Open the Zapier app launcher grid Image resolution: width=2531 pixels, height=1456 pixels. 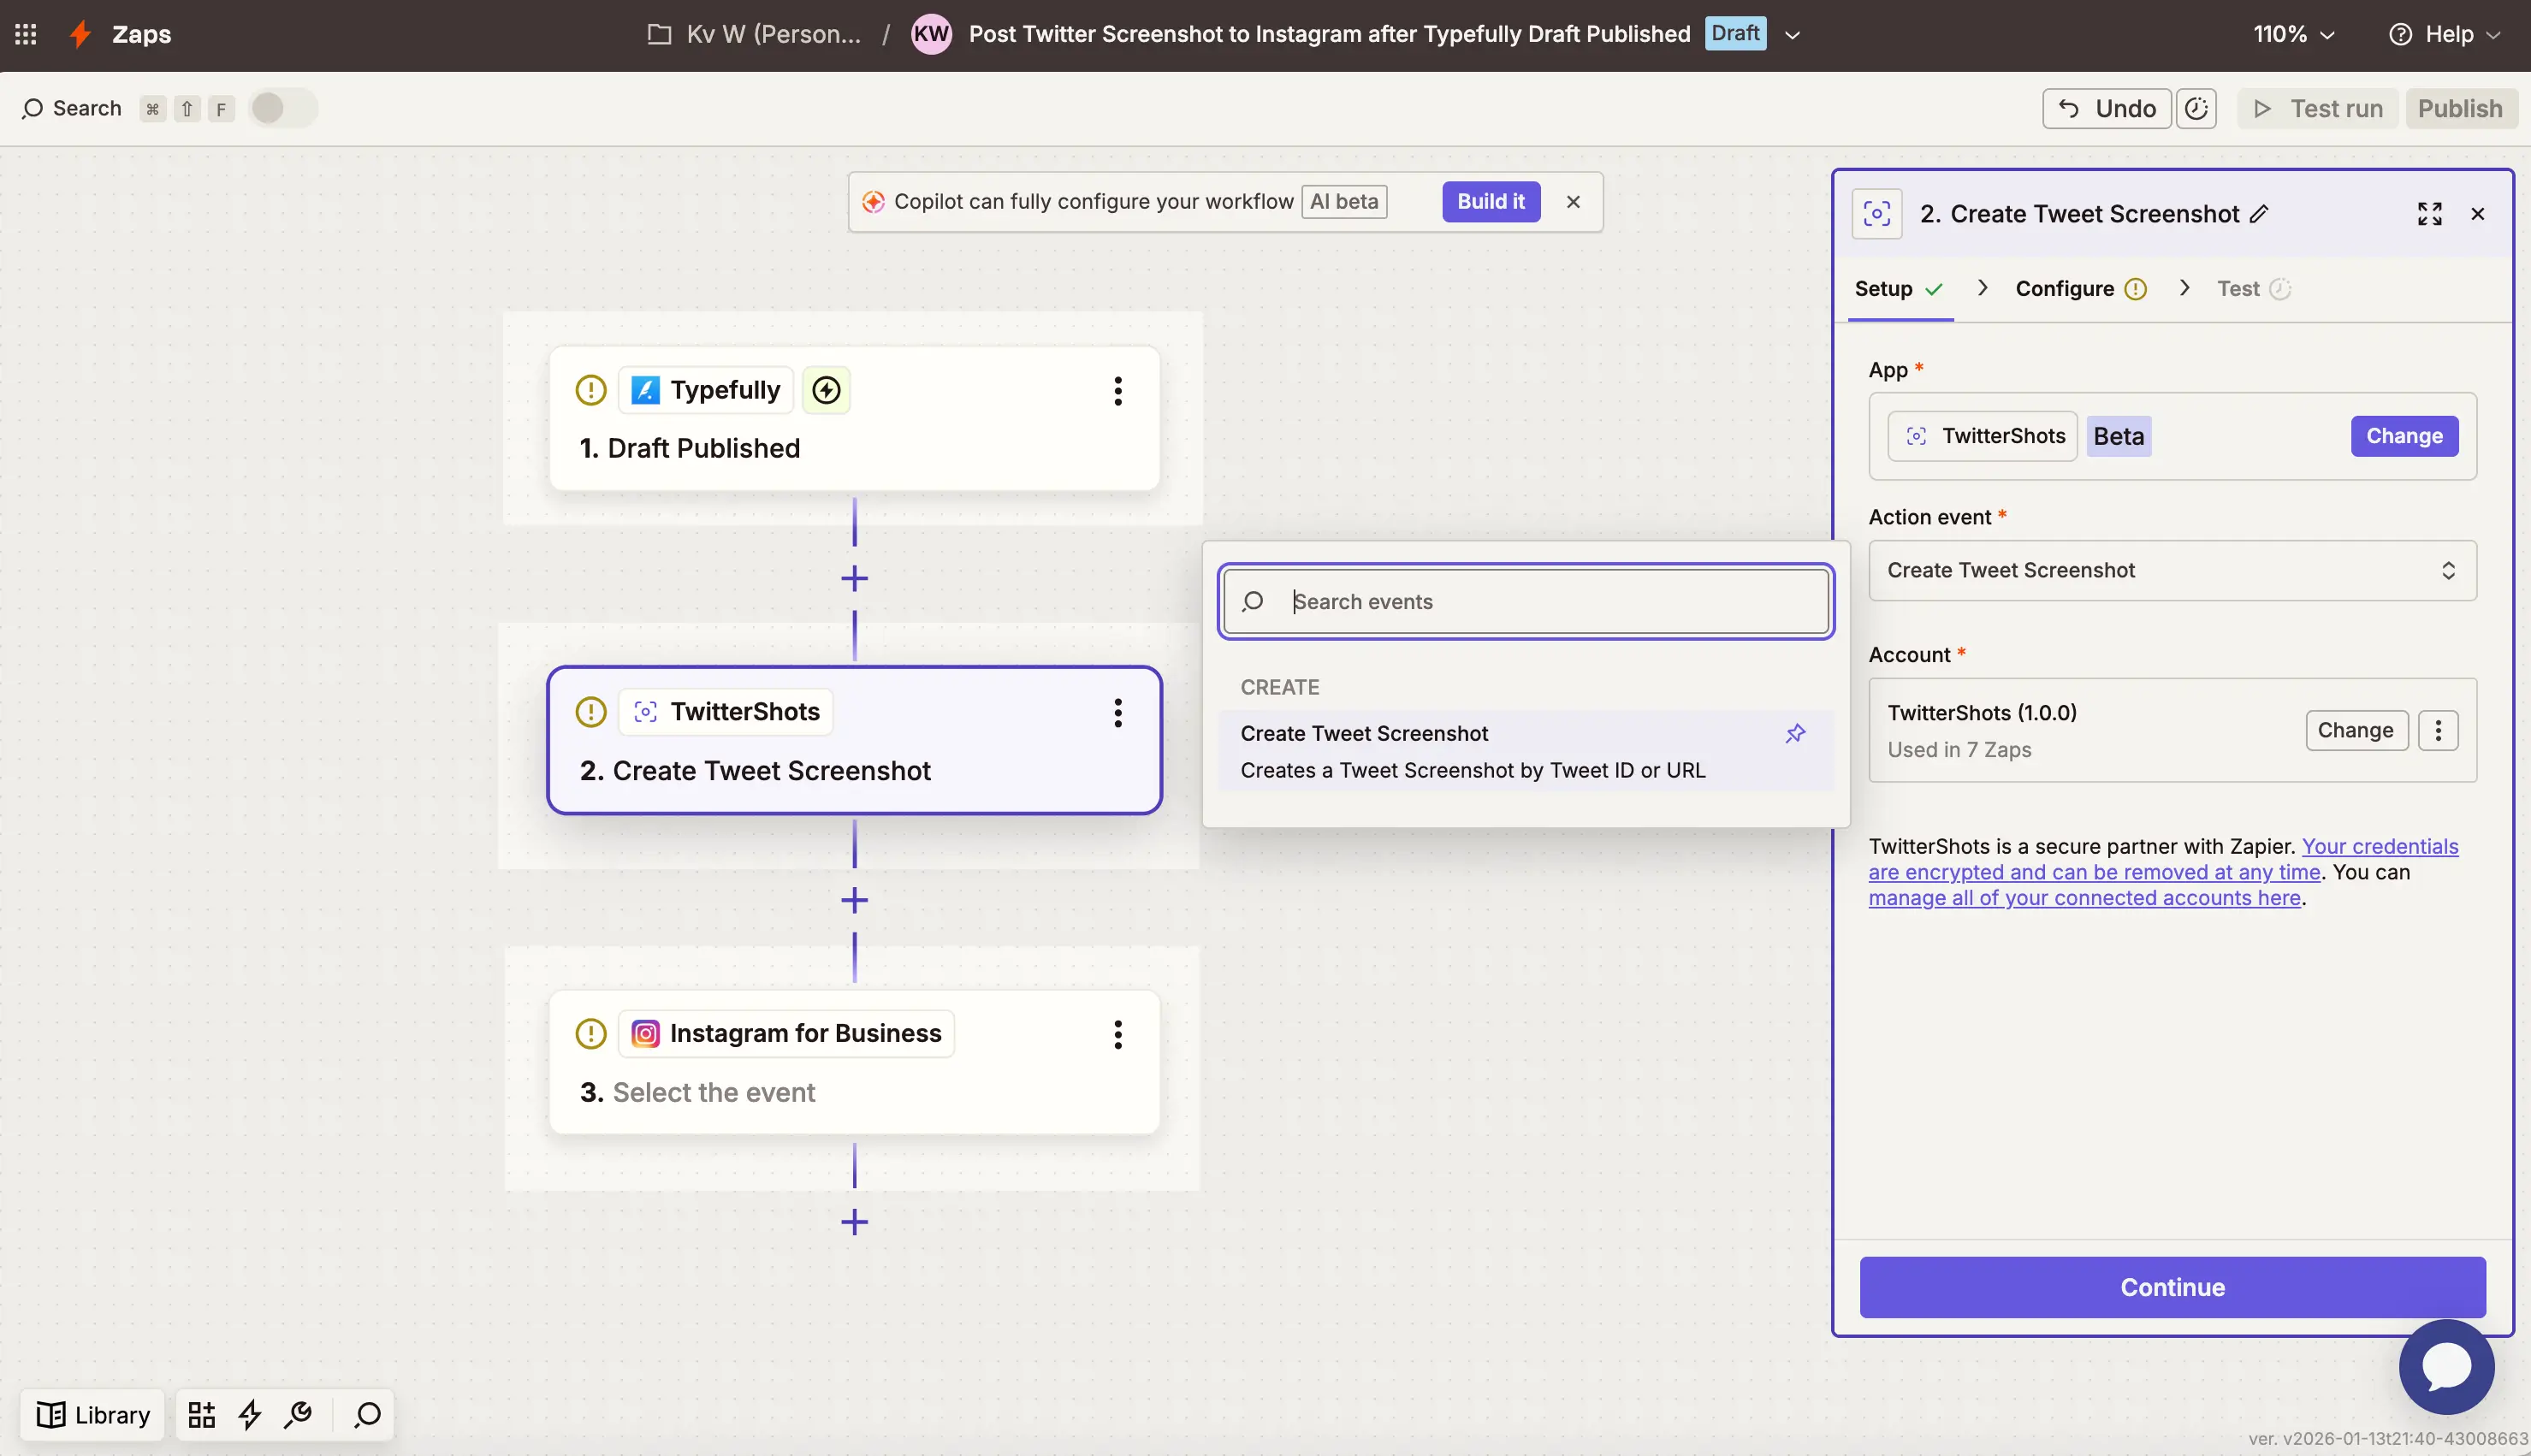point(25,33)
